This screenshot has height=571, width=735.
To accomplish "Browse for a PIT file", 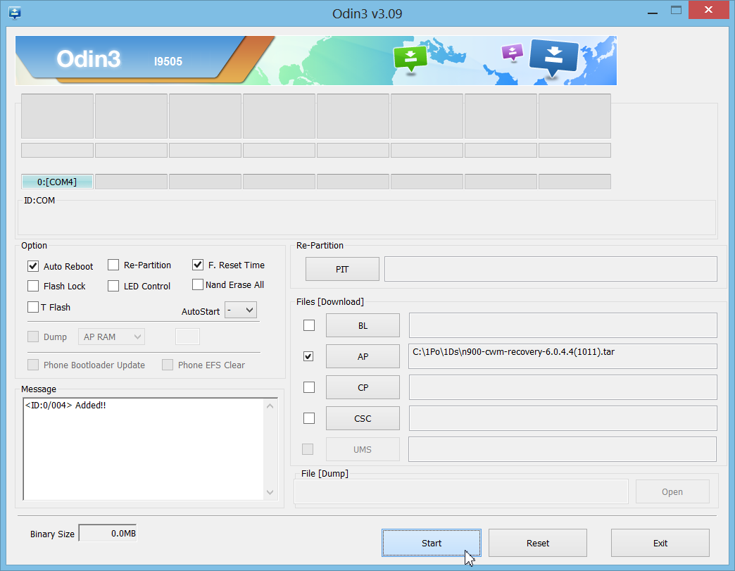I will point(342,269).
